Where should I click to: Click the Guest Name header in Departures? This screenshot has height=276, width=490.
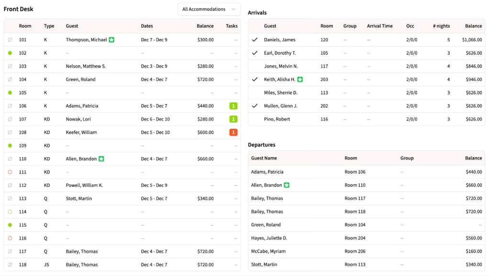point(264,158)
